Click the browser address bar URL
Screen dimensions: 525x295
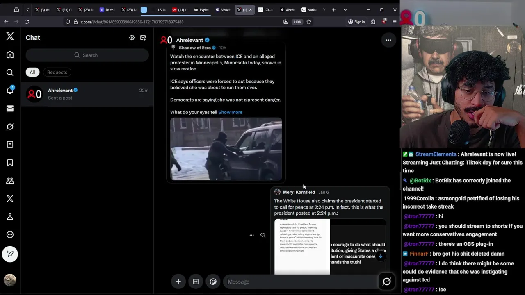click(132, 22)
